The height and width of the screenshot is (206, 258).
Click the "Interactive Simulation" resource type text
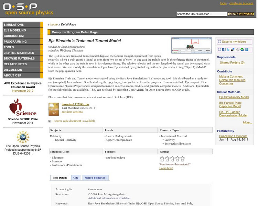178,144
